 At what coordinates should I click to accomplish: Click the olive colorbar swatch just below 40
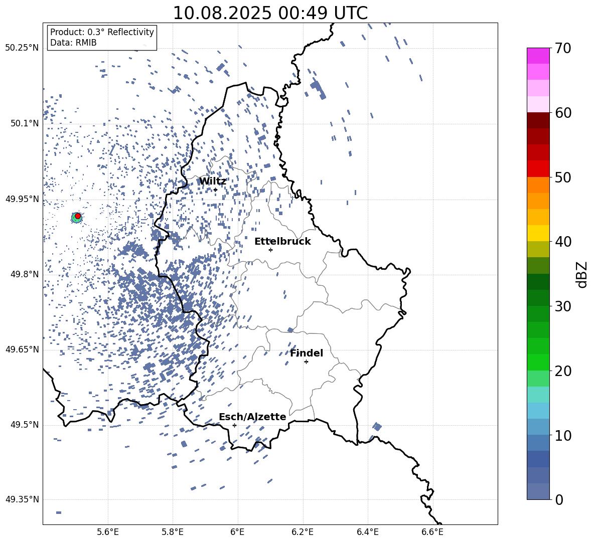pyautogui.click(x=538, y=249)
